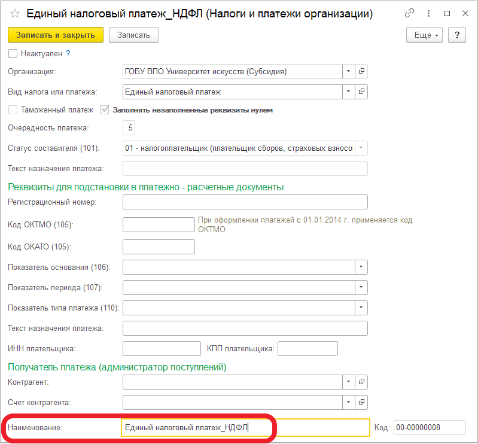
Task: Open the Еще menu
Action: 424,35
